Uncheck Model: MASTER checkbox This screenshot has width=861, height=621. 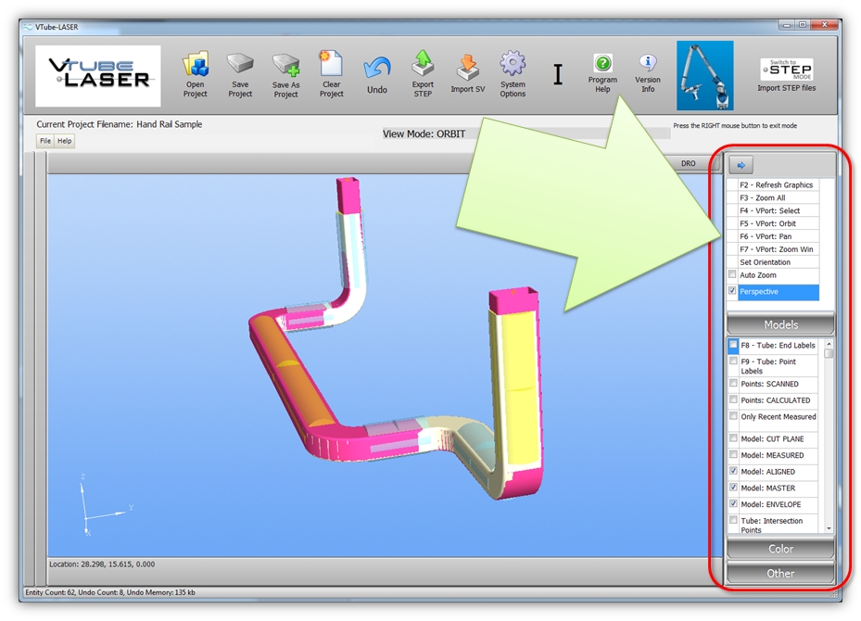[x=733, y=488]
